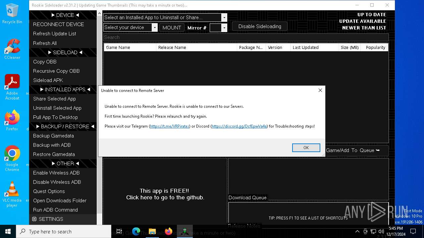This screenshot has width=424, height=238.
Task: Open File Explorer from taskbar
Action: pos(152,231)
